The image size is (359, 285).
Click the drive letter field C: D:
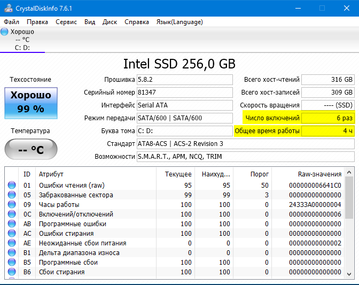[x=185, y=131]
